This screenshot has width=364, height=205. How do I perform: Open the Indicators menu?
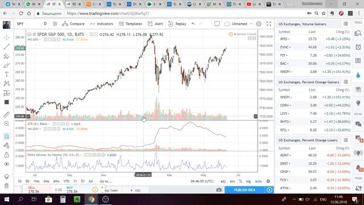point(101,24)
